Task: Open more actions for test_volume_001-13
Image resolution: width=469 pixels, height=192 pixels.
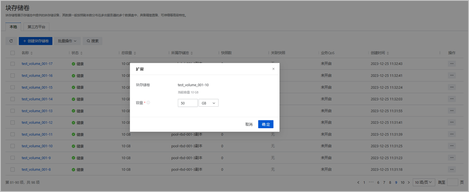Action: pyautogui.click(x=452, y=111)
